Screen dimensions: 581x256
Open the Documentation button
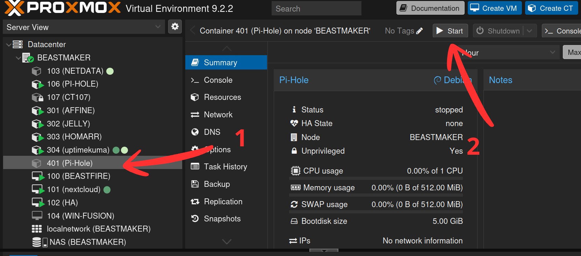(x=430, y=8)
